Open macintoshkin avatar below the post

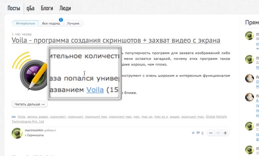pos(17,133)
